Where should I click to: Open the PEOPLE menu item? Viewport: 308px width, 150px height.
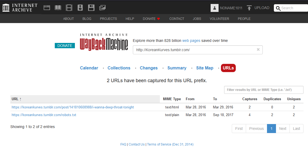(x=244, y=19)
